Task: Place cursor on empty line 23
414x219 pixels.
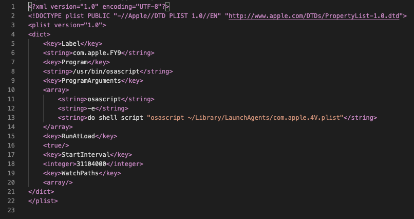Action: tap(211, 210)
